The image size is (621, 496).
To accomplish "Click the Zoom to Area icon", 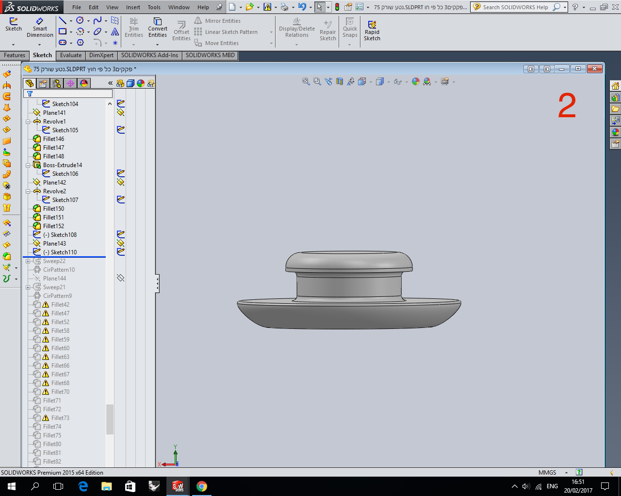I will (x=317, y=81).
